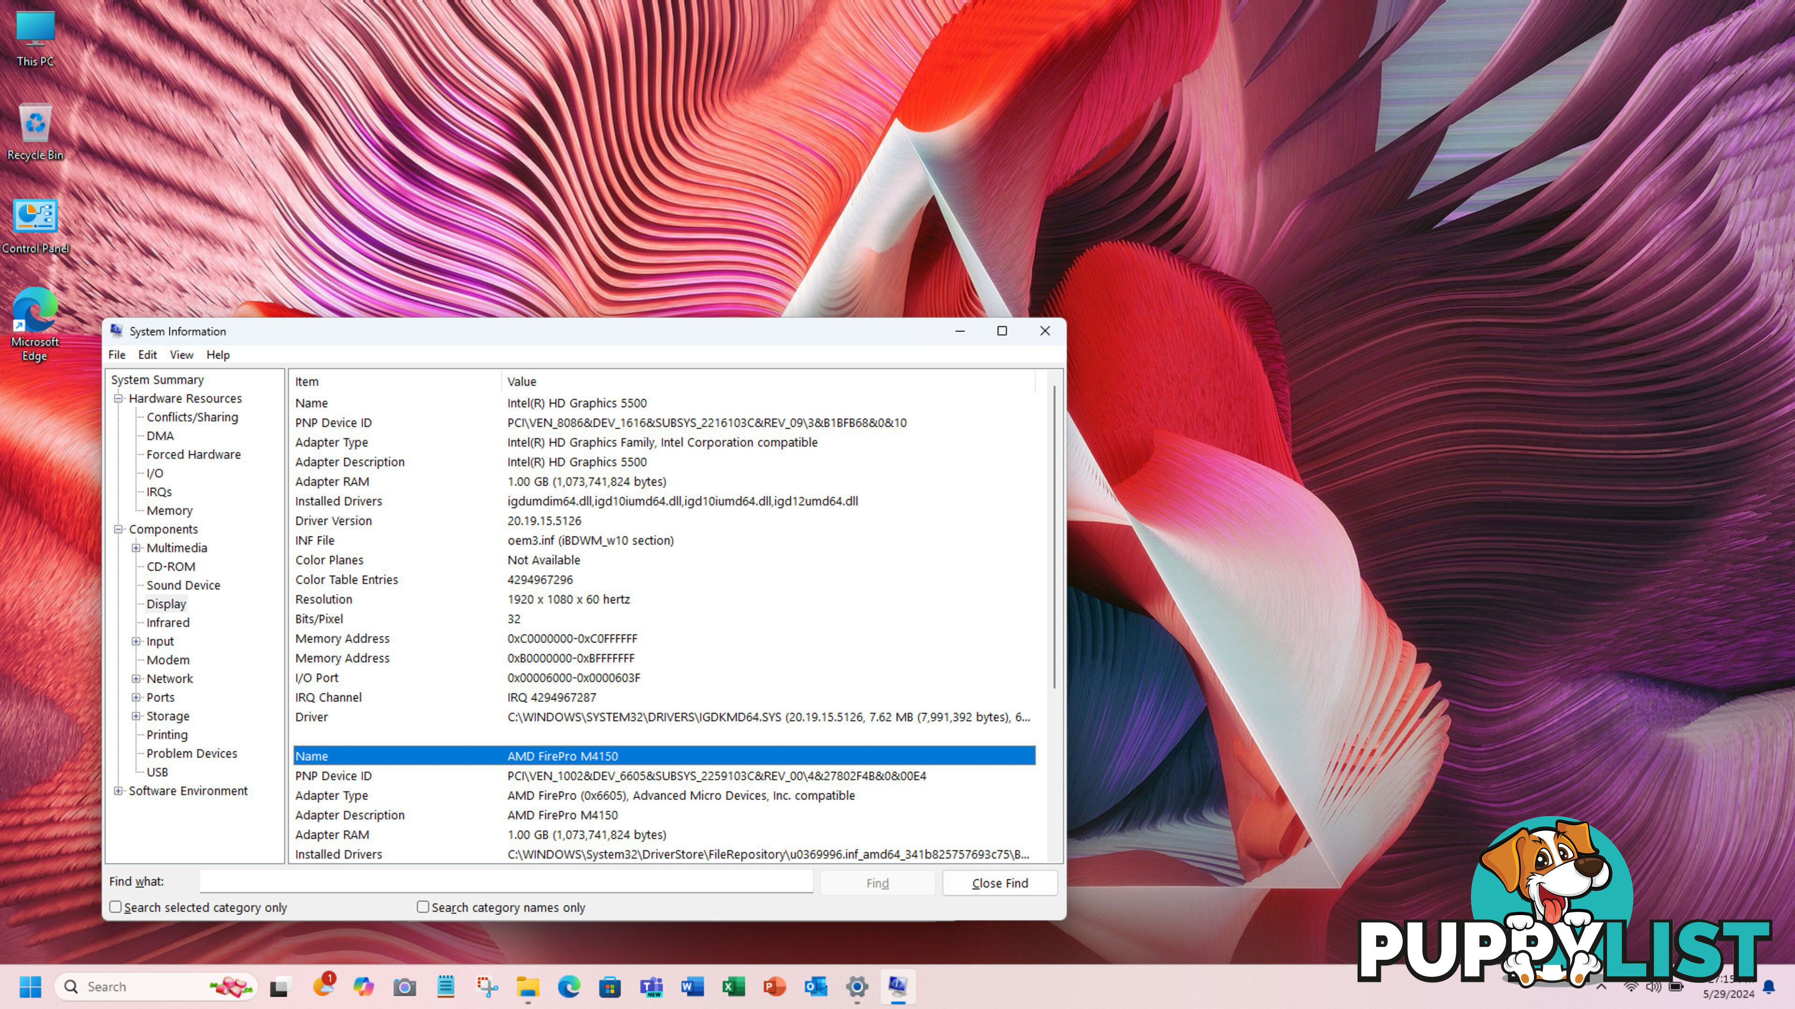Viewport: 1795px width, 1009px height.
Task: Open the Edit menu
Action: [x=147, y=355]
